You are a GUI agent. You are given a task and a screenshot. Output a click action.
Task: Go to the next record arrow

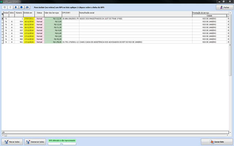coord(16,7)
